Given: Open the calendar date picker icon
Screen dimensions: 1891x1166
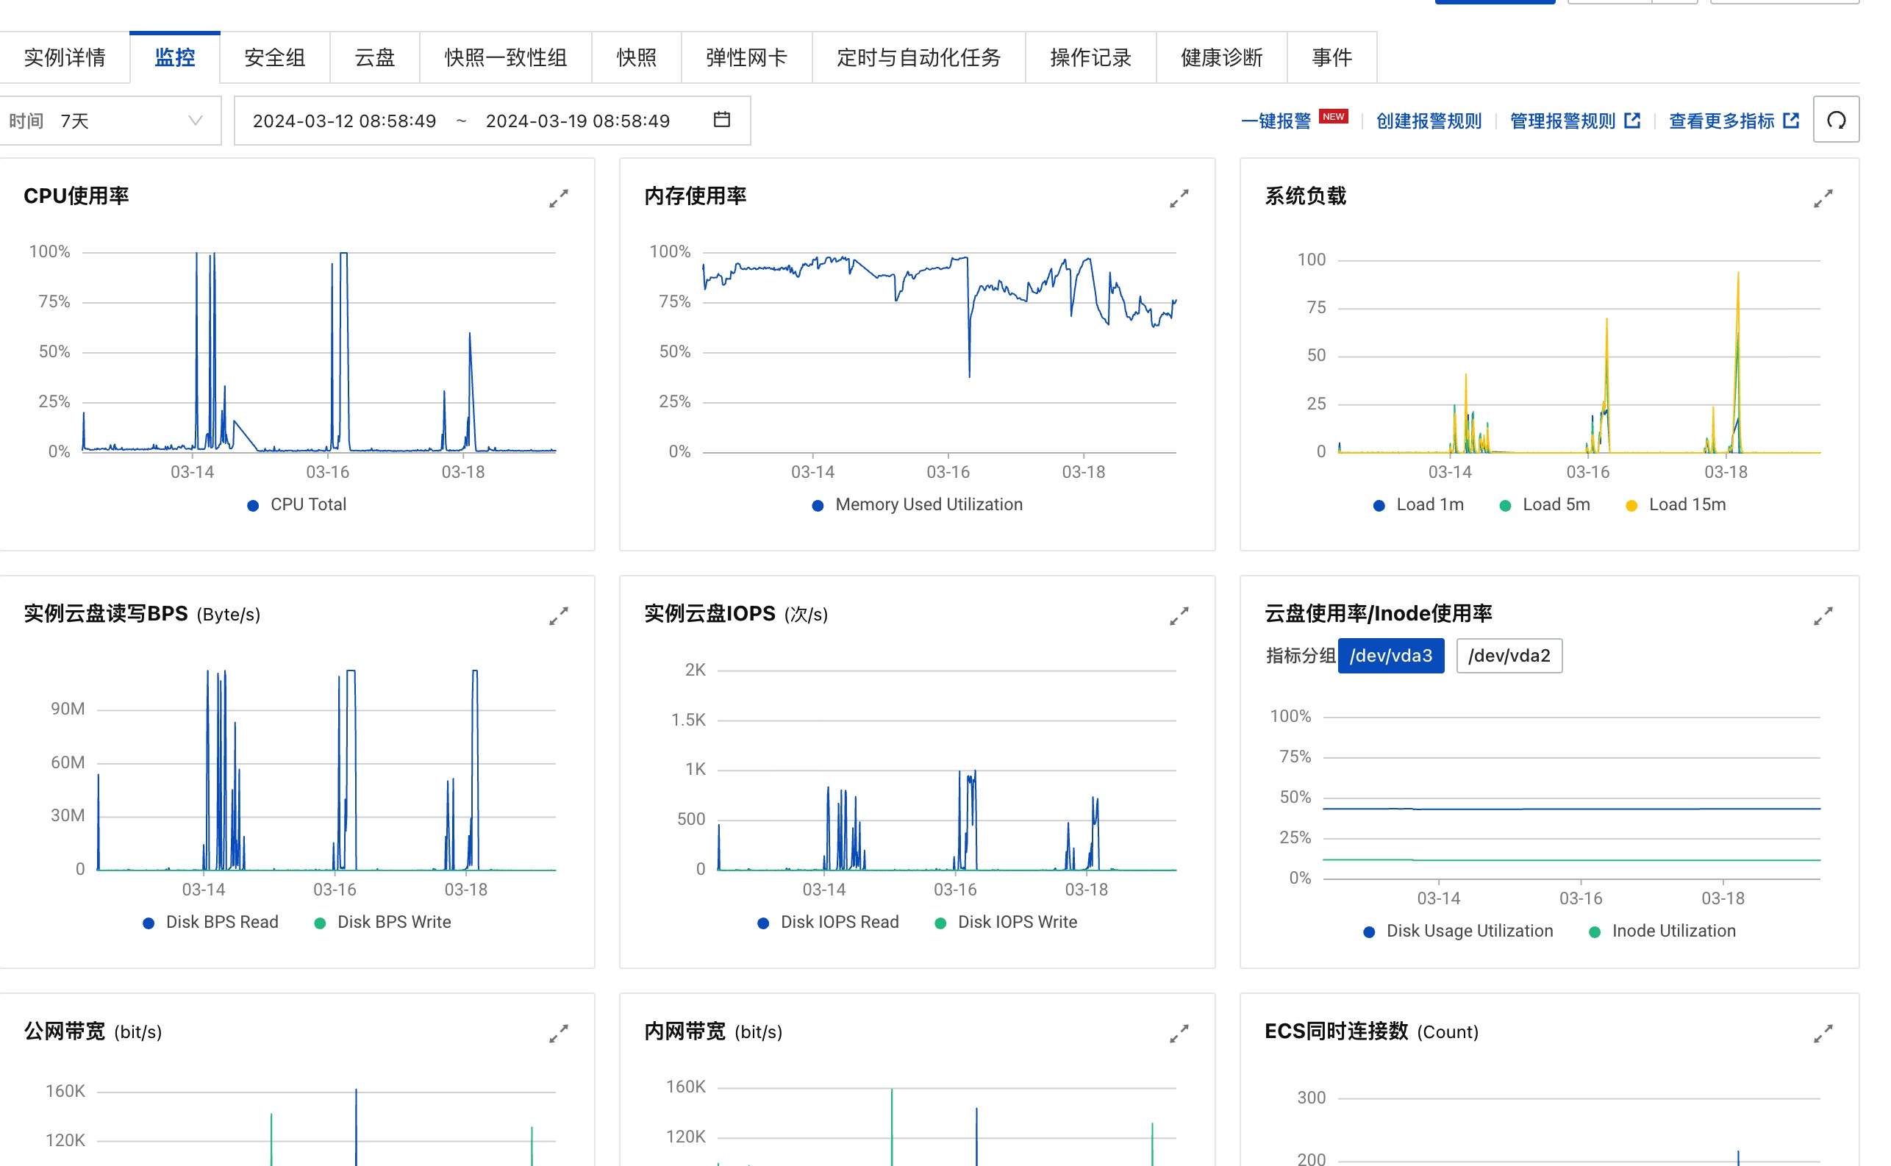Looking at the screenshot, I should [721, 120].
